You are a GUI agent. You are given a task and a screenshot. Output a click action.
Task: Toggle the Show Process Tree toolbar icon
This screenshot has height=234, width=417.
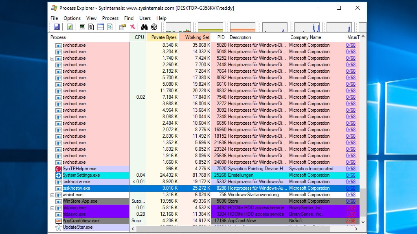click(91, 27)
